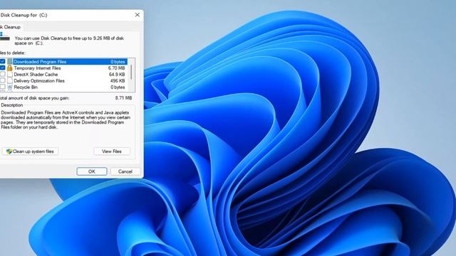The image size is (456, 256).
Task: Click the Description group label
Action: [x=12, y=105]
